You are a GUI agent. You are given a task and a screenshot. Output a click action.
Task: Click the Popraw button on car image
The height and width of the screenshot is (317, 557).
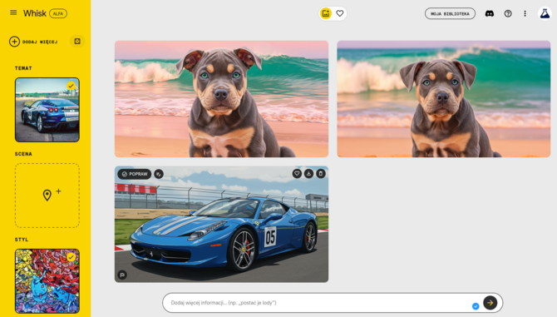[135, 174]
